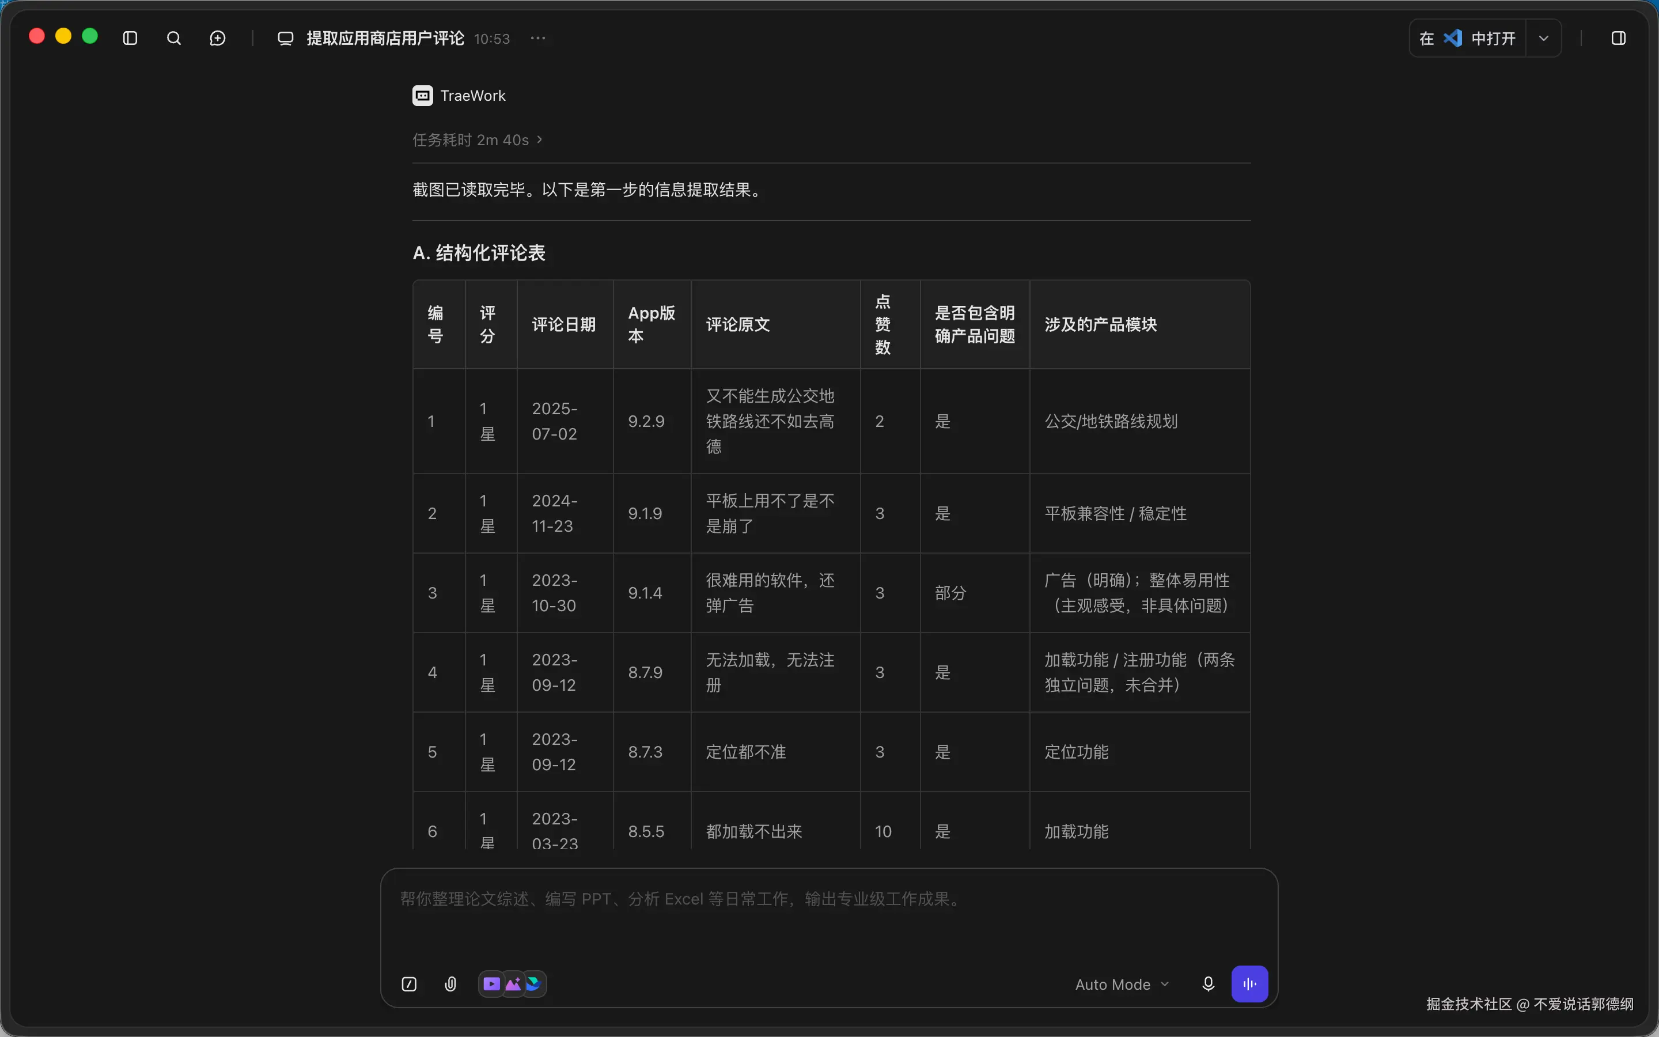
Task: Open search with the magnifier icon
Action: coord(174,39)
